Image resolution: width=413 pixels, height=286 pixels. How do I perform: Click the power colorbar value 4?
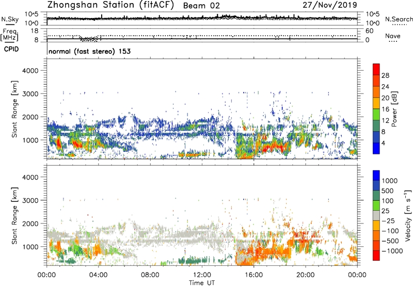(383, 143)
